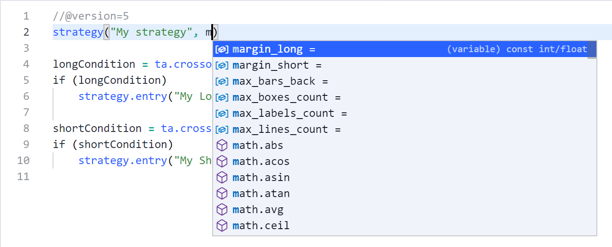Image resolution: width=612 pixels, height=247 pixels.
Task: Choose margin_short from suggestion list
Action: [x=404, y=65]
